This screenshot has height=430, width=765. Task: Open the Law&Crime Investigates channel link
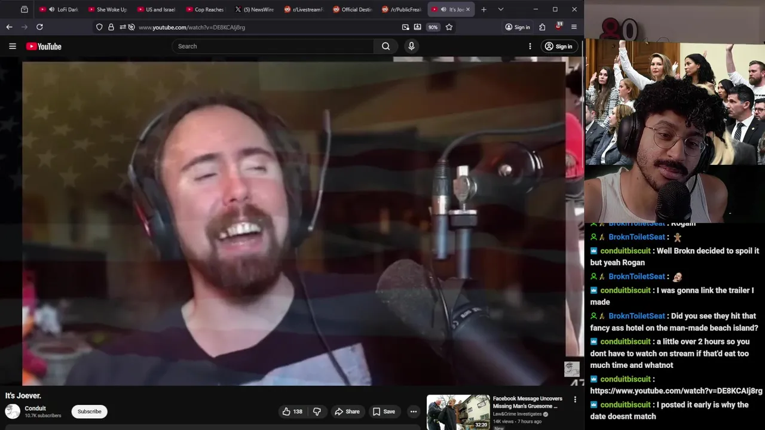pos(518,414)
